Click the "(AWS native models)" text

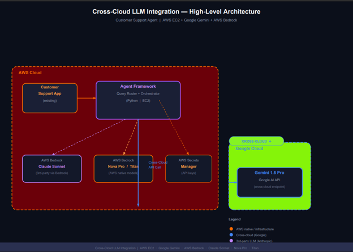pos(123,173)
